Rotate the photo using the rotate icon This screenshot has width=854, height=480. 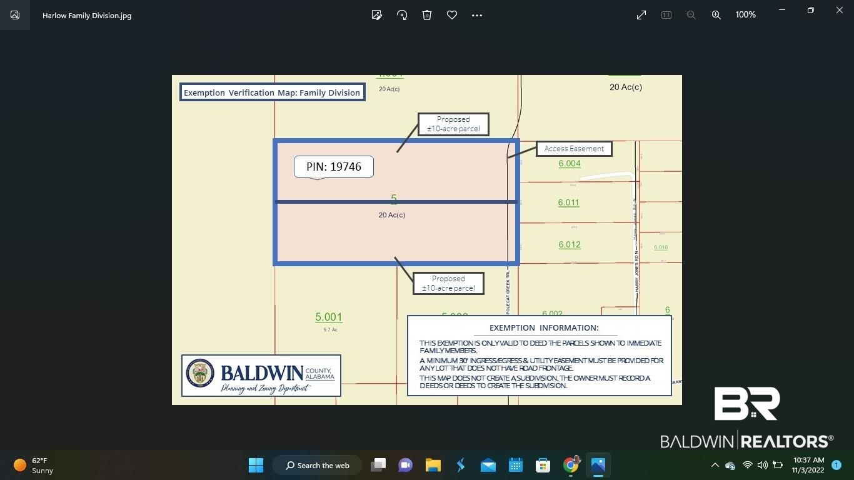402,15
